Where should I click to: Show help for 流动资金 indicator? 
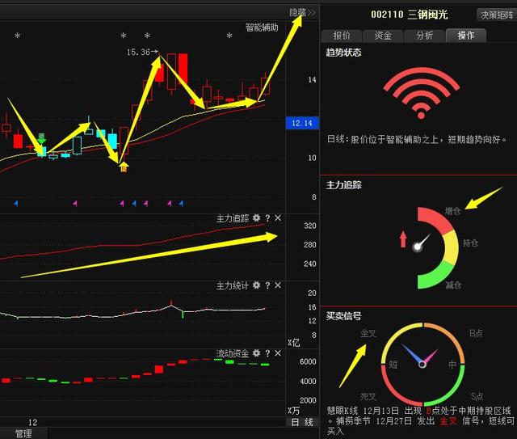pyautogui.click(x=267, y=353)
